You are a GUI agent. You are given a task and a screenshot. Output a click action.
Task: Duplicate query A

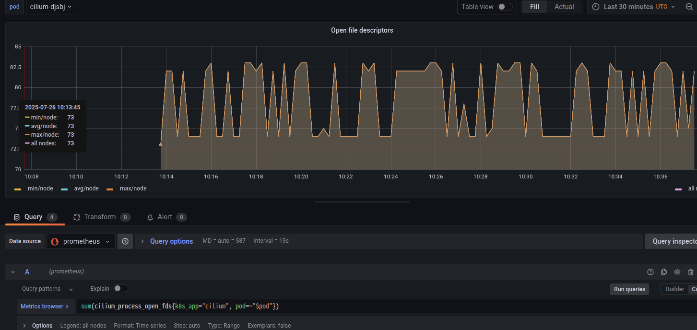click(x=664, y=272)
